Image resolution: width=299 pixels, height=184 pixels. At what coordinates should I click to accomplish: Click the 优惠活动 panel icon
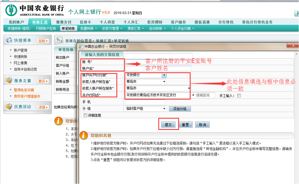pyautogui.click(x=9, y=107)
